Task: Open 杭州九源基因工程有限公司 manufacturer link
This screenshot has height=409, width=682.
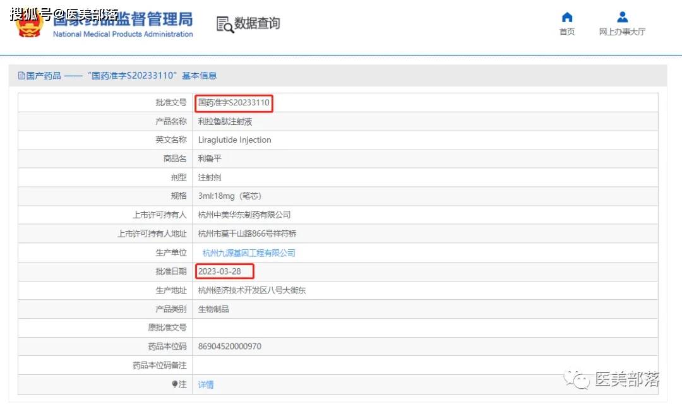Action: pos(249,253)
